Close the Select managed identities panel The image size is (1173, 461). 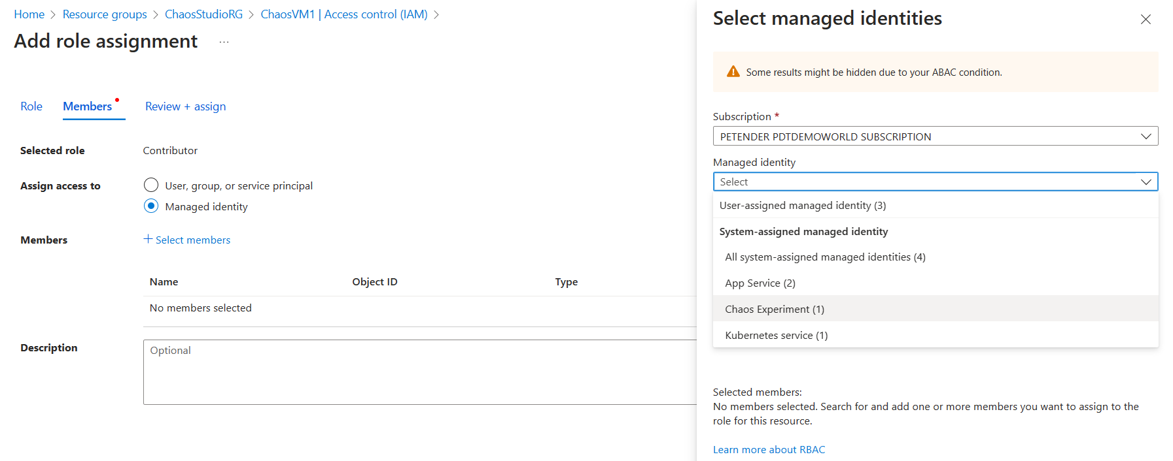click(1145, 20)
